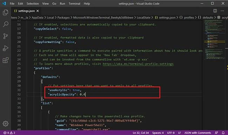Click the "list" key on line 34
This screenshot has height=135, width=228.
[x=46, y=103]
